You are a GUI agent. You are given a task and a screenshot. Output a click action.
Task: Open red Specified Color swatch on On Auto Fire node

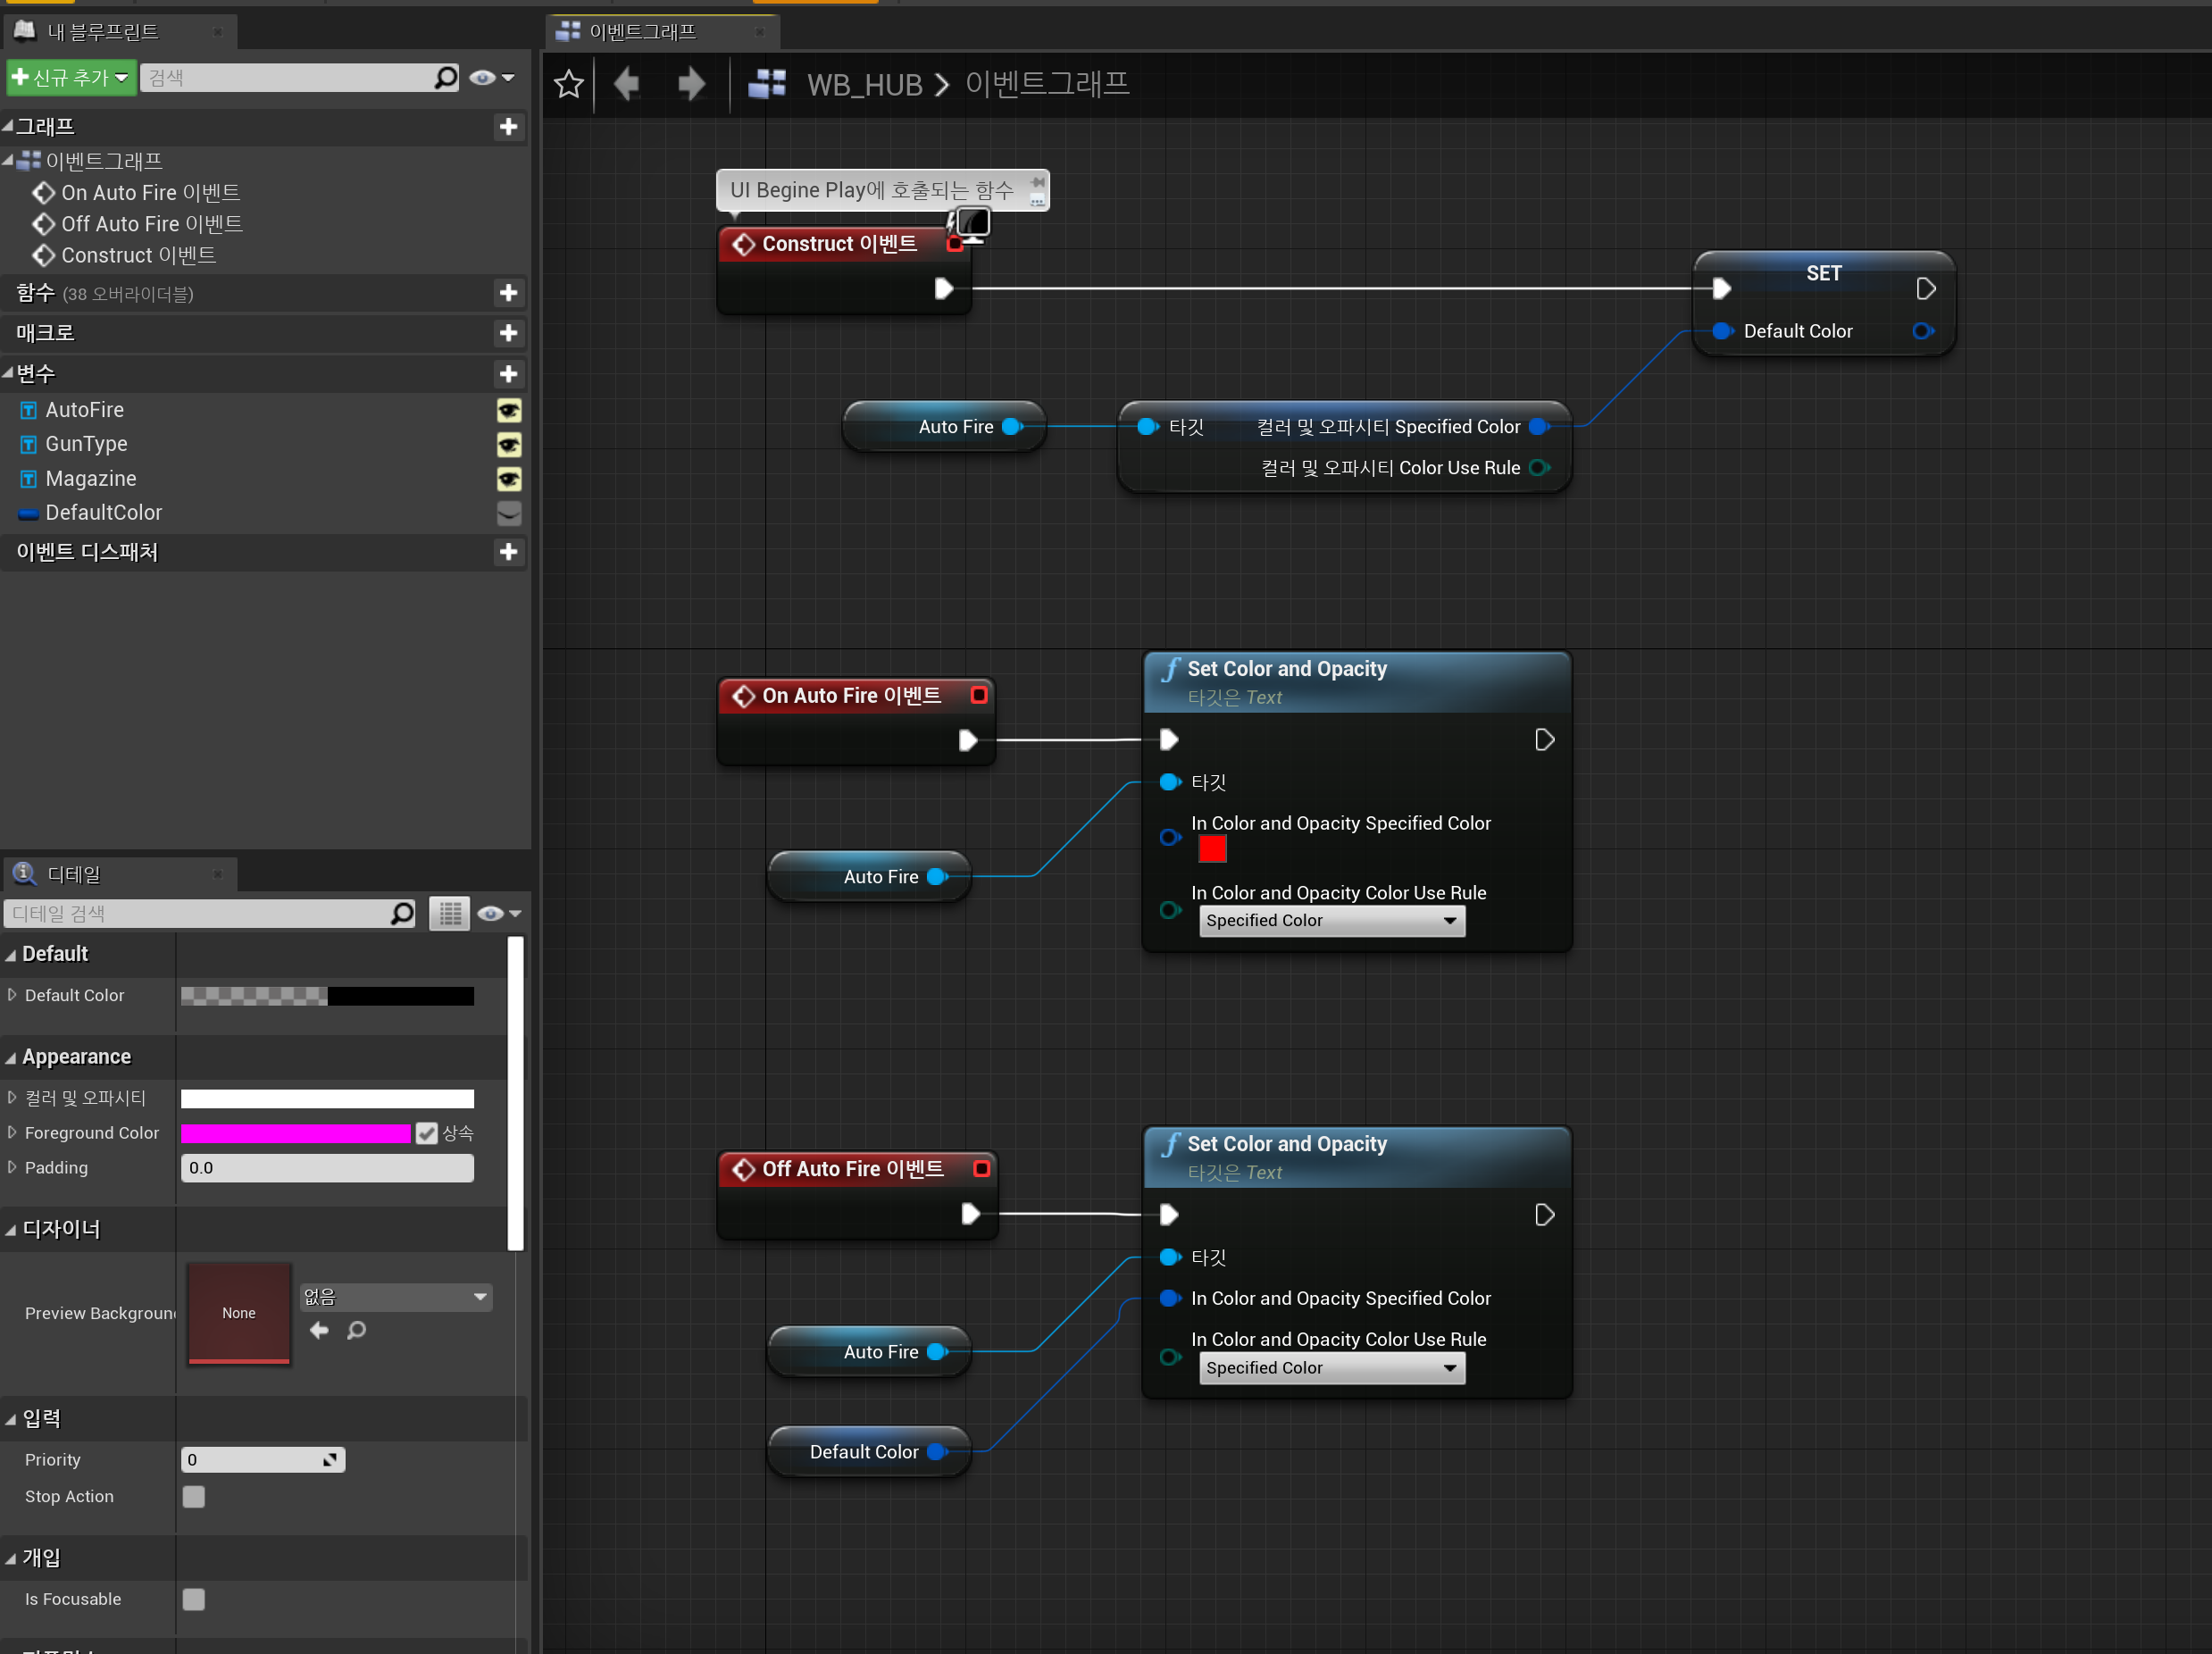point(1212,849)
